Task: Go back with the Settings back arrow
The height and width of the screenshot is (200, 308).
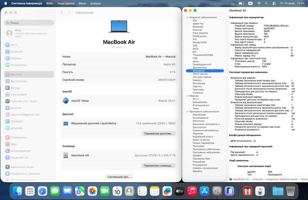Action: 62,13
